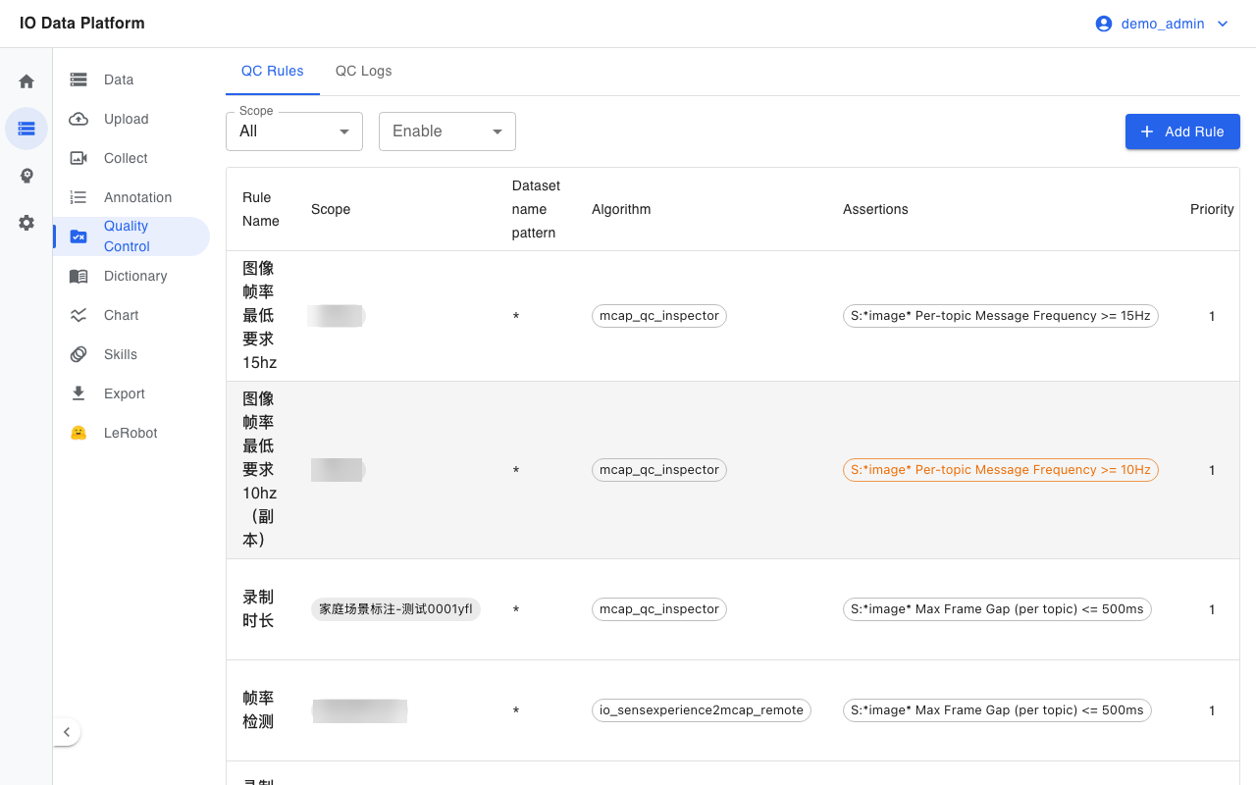Click the Export download icon
Viewport: 1256px width, 785px height.
click(78, 393)
